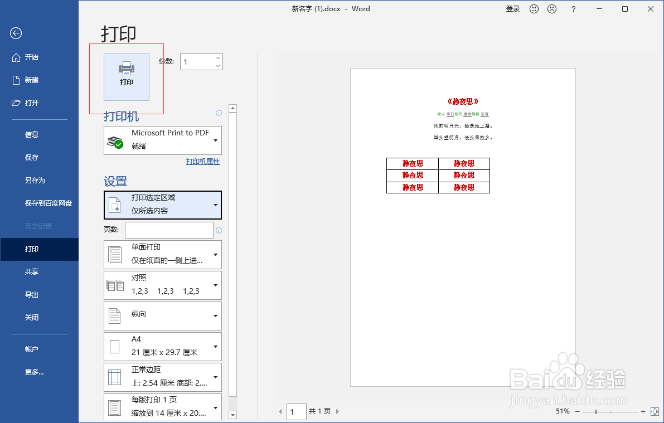This screenshot has height=423, width=664.
Task: Open the 帐户 page
Action: pyautogui.click(x=40, y=349)
